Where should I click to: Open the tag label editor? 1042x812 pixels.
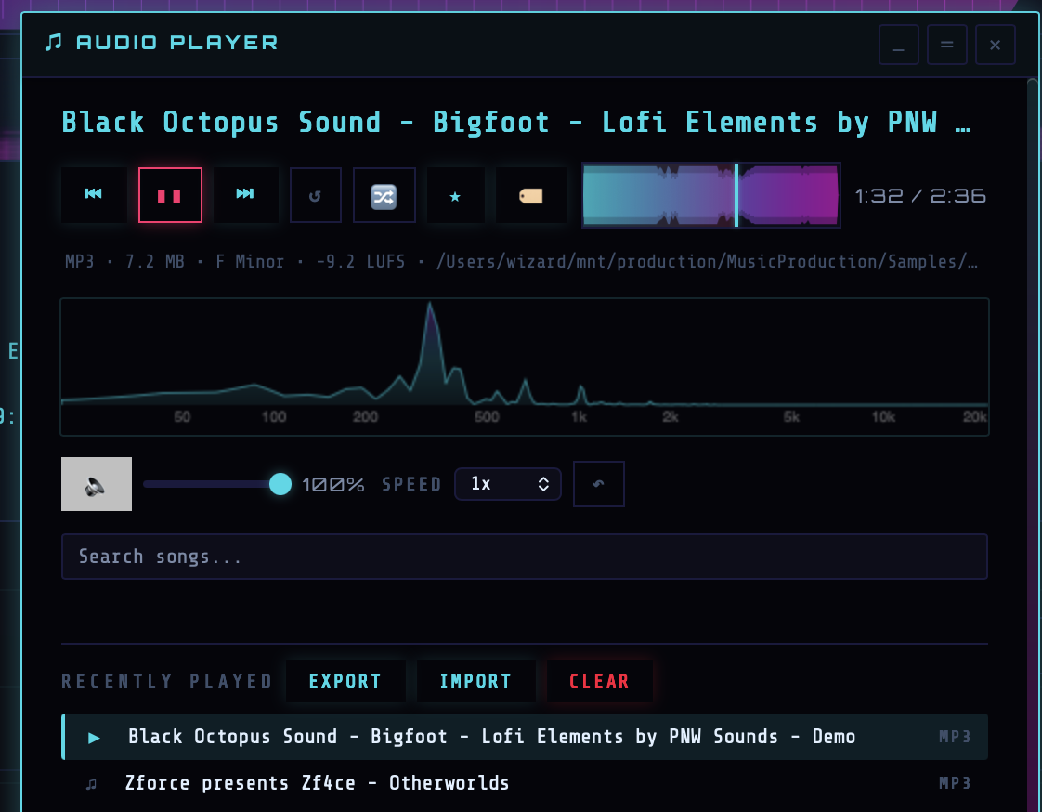click(x=531, y=195)
